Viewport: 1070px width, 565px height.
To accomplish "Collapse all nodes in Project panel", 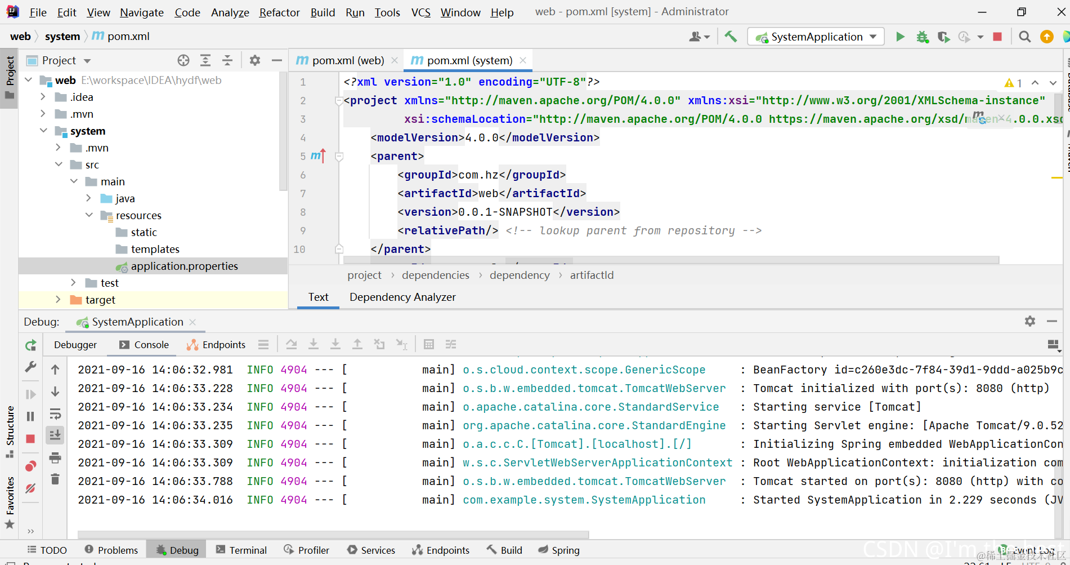I will coord(227,60).
